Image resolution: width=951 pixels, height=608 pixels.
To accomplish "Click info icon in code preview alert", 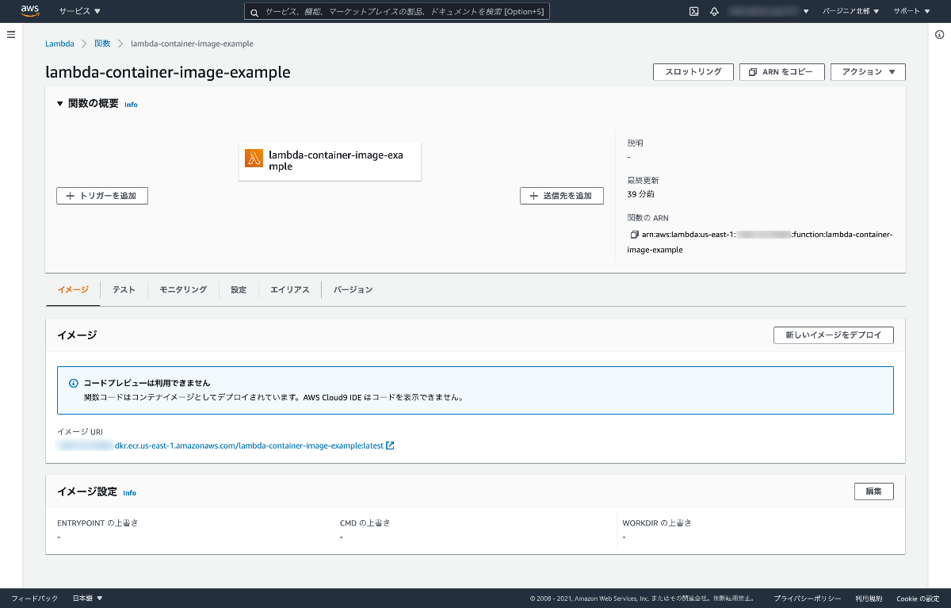I will [74, 383].
